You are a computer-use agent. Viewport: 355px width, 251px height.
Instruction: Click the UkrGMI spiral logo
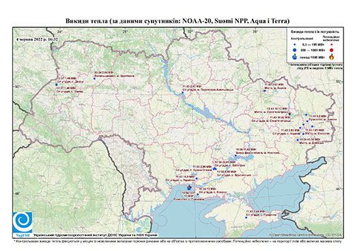23,223
